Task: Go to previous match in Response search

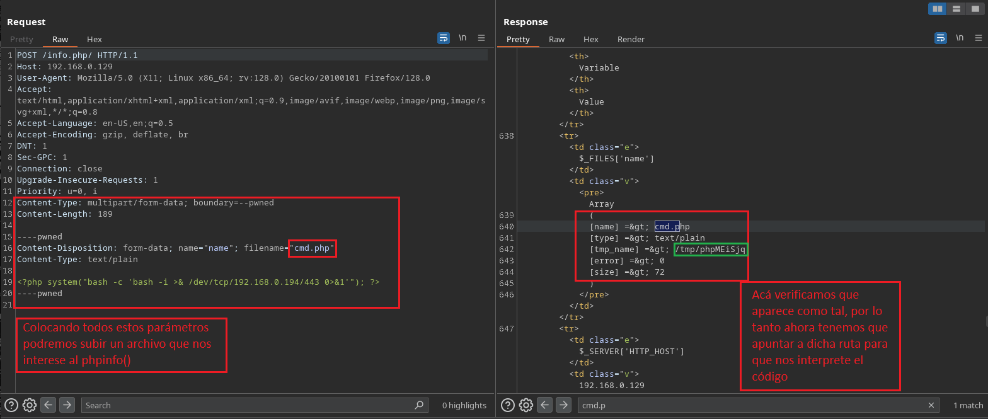Action: pos(545,405)
